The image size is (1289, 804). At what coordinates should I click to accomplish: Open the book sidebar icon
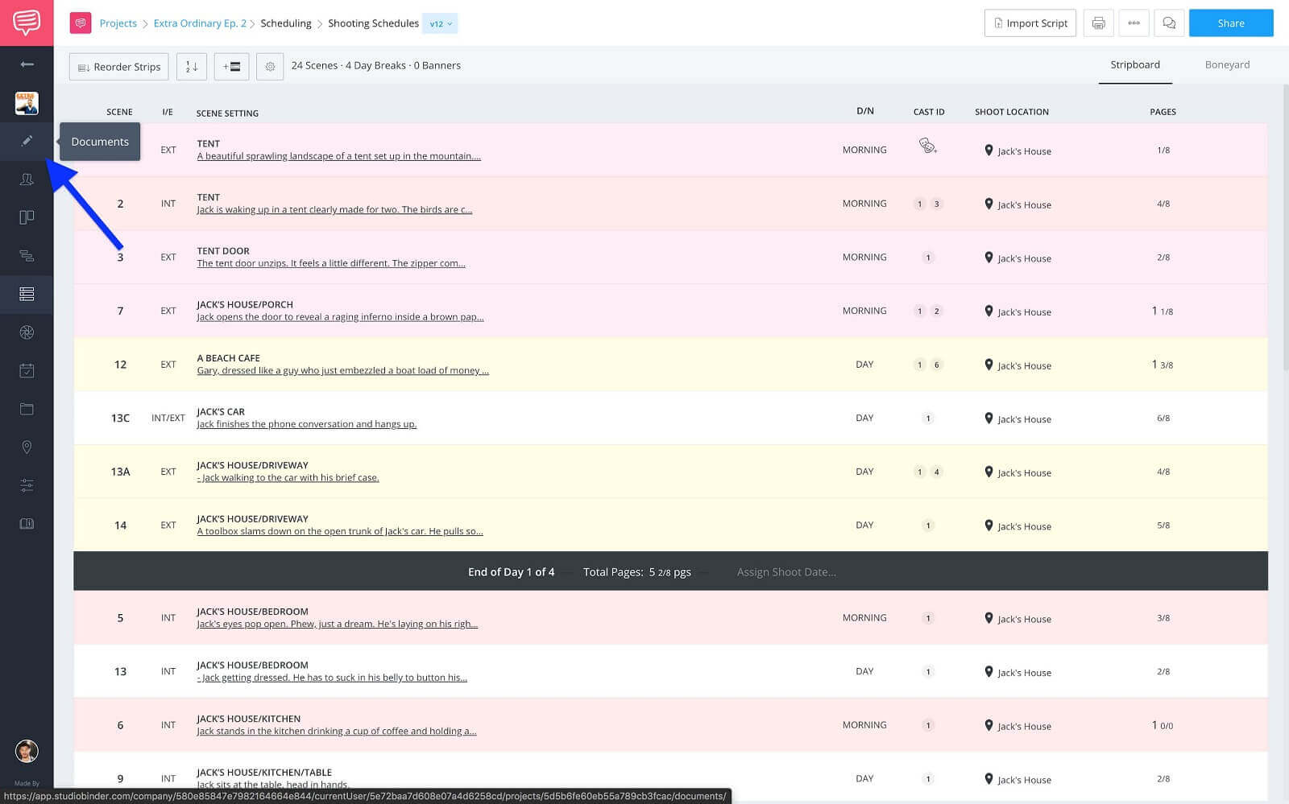tap(27, 524)
